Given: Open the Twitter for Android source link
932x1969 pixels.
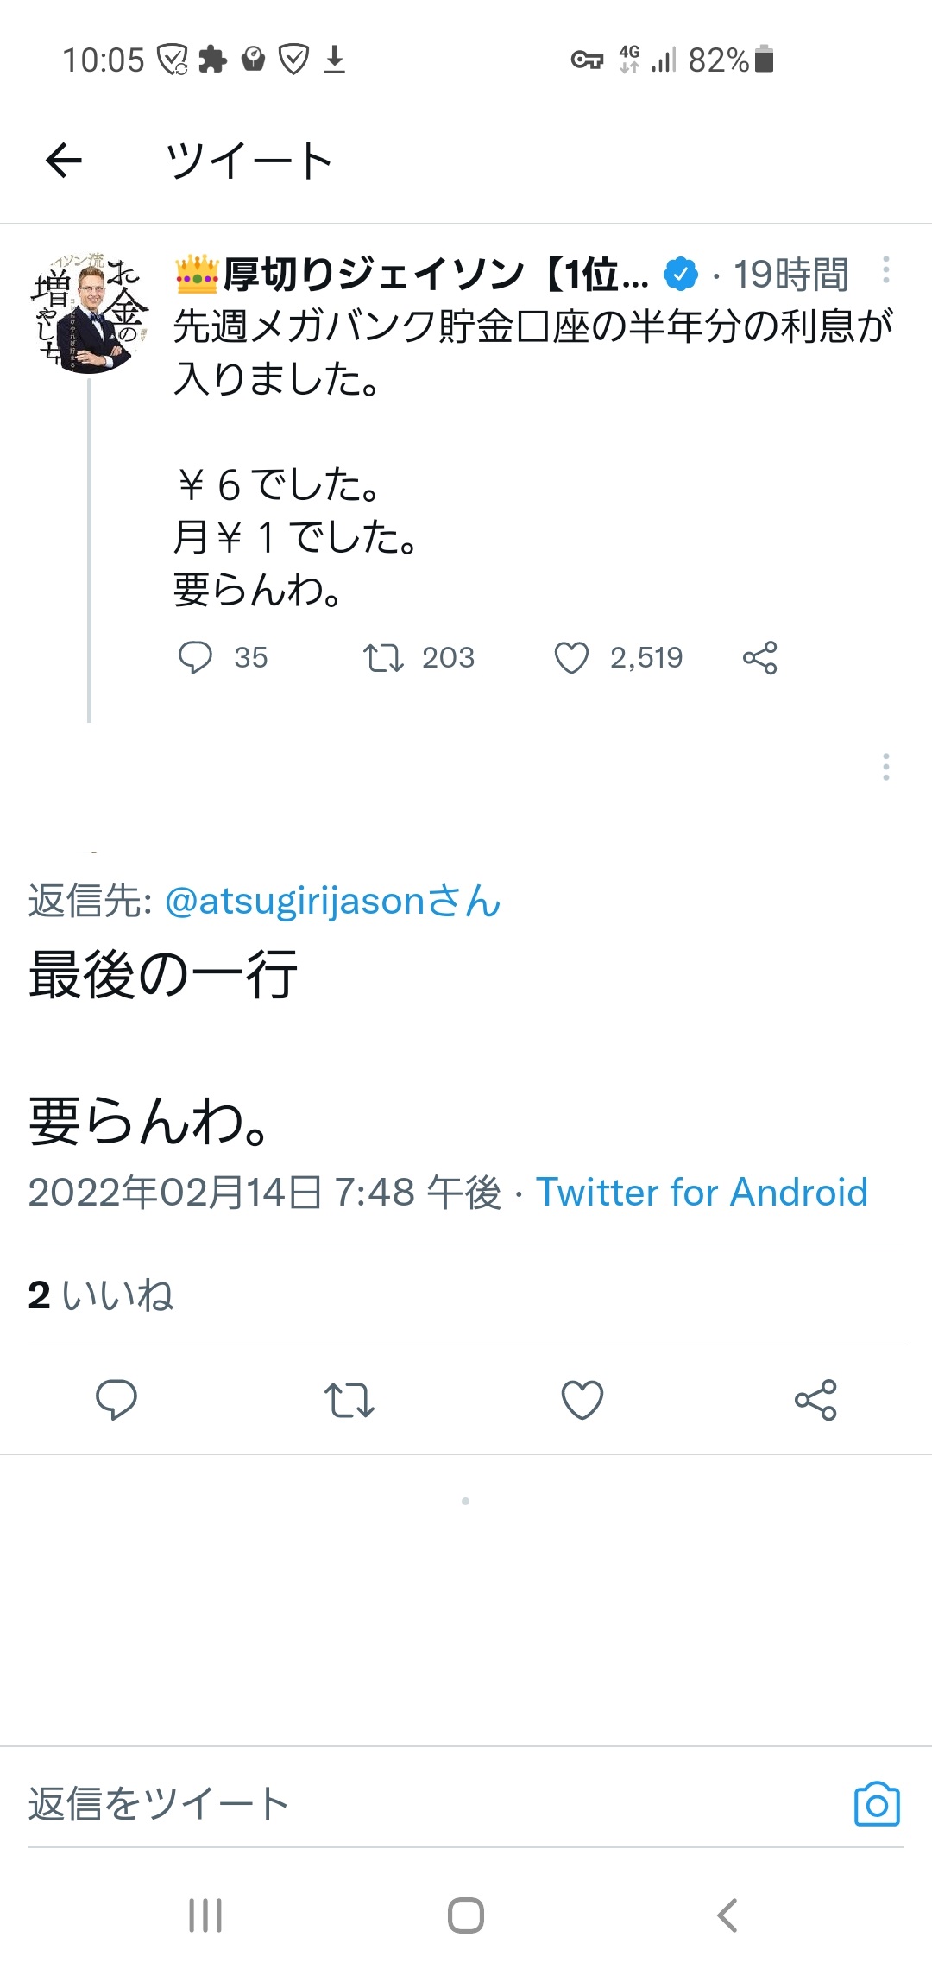Looking at the screenshot, I should pyautogui.click(x=702, y=1193).
